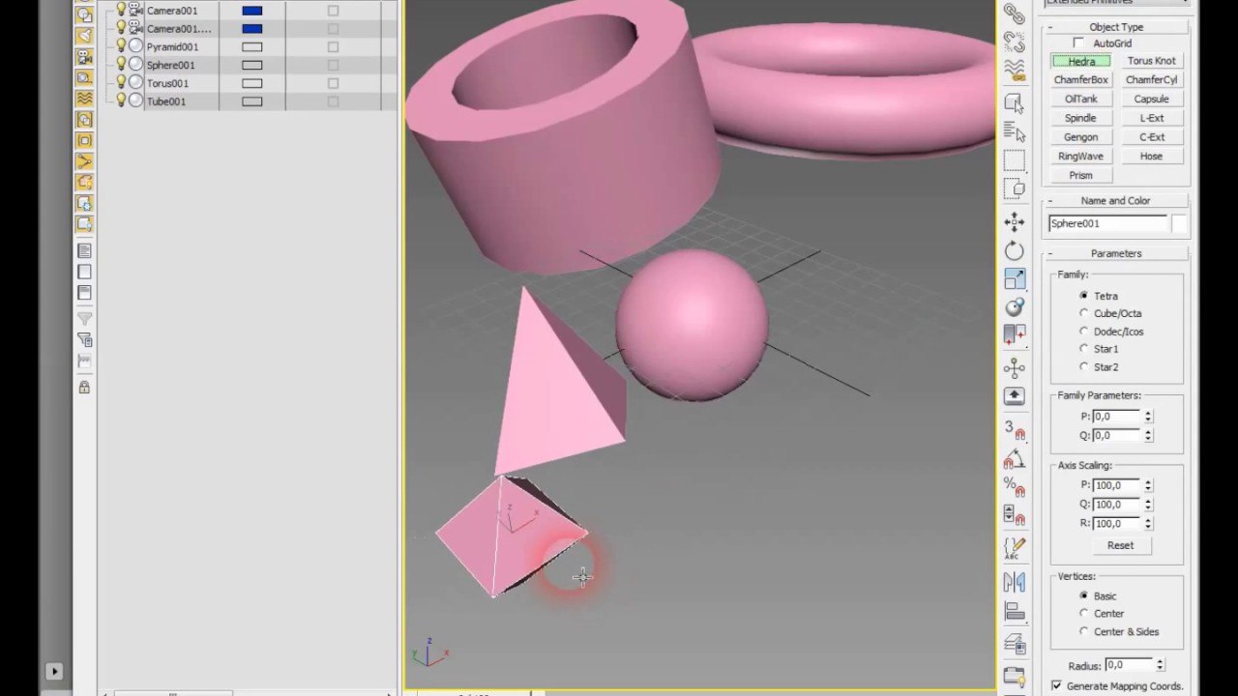Screen dimensions: 1238x696
Task: Click the Align tool icon
Action: pyautogui.click(x=1014, y=611)
